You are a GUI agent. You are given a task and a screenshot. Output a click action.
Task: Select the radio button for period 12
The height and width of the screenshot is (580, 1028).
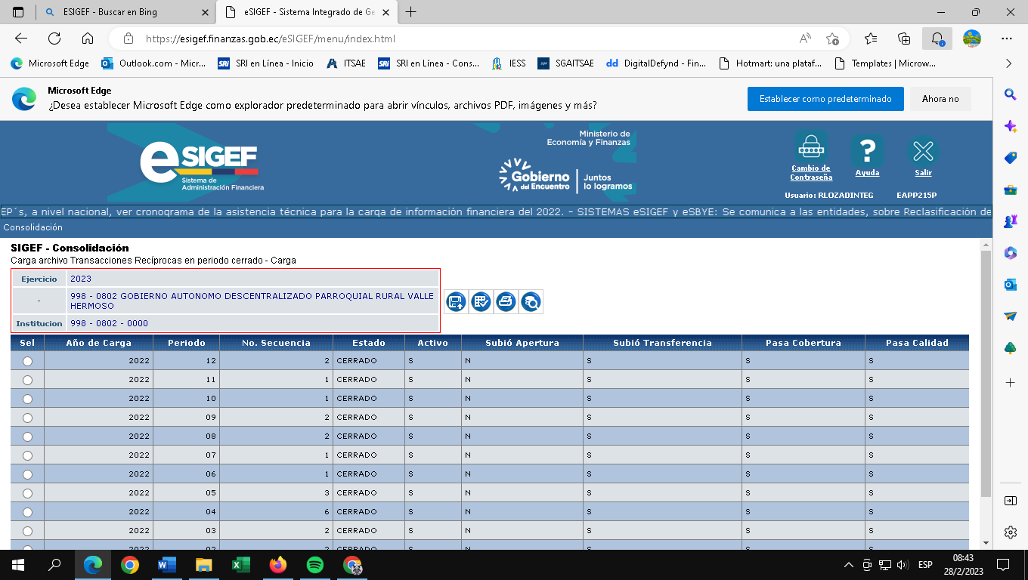[28, 361]
